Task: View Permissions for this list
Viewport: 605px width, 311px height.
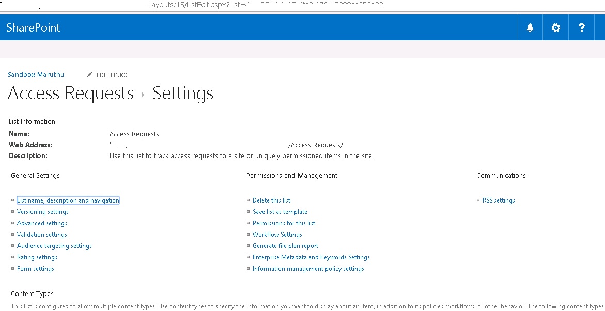Action: pos(284,223)
